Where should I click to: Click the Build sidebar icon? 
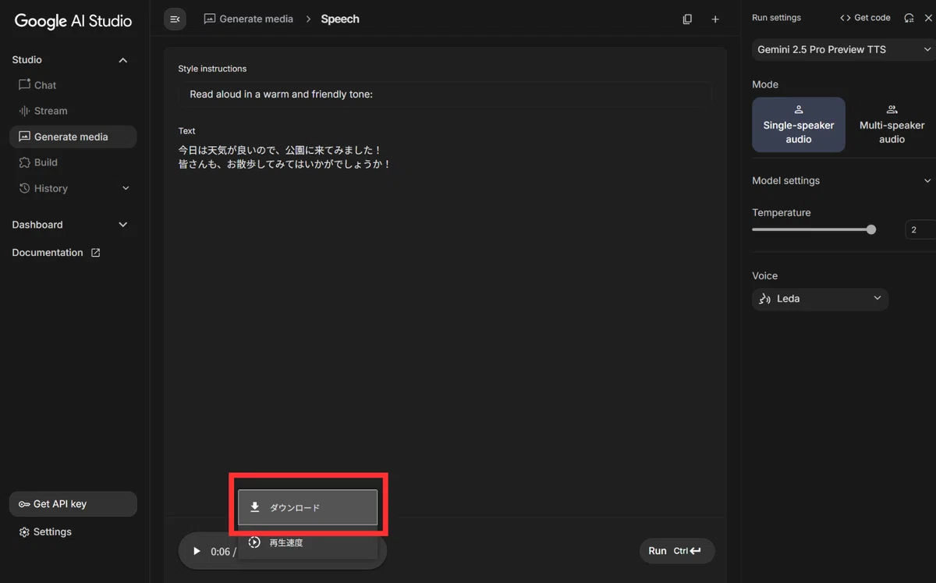[x=24, y=162]
